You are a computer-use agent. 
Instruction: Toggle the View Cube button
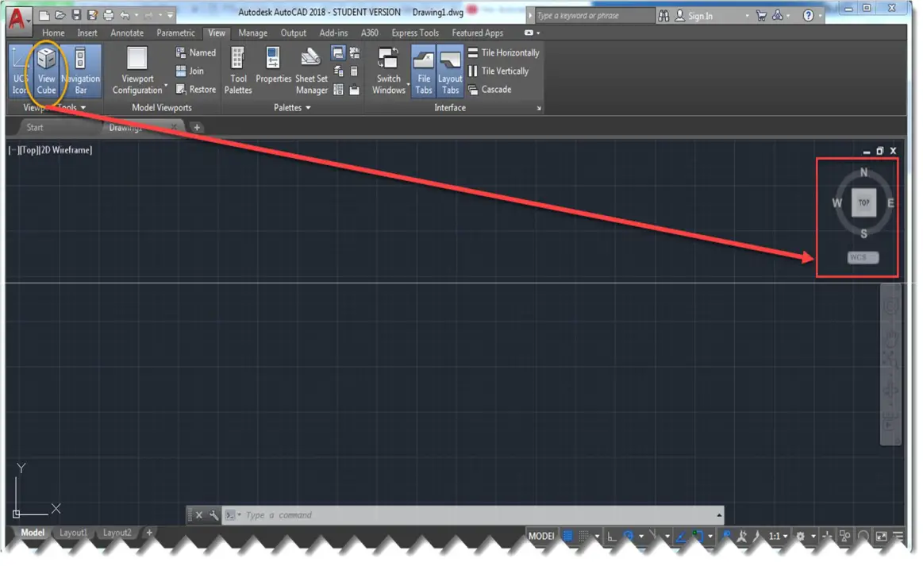[x=46, y=71]
